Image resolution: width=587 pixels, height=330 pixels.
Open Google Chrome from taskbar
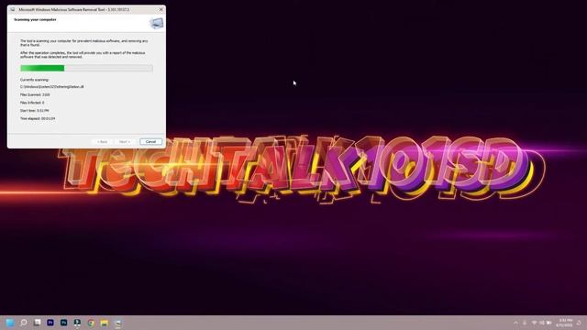pos(91,323)
